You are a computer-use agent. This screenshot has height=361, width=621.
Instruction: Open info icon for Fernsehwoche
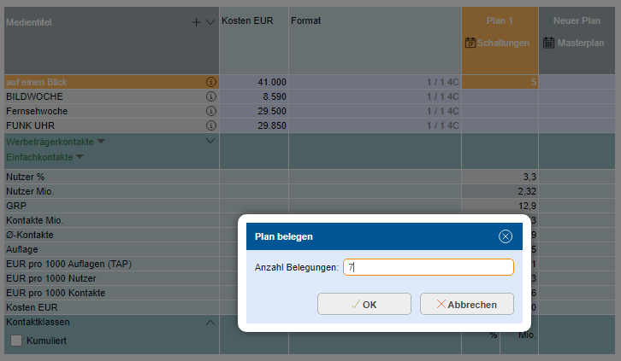click(x=211, y=111)
